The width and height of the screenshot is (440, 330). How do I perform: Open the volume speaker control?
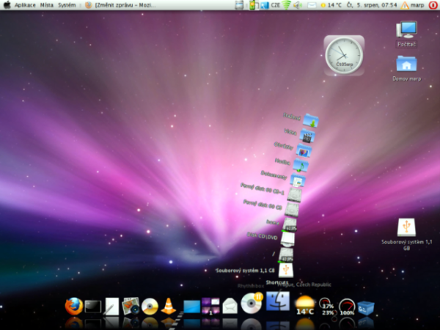298,5
